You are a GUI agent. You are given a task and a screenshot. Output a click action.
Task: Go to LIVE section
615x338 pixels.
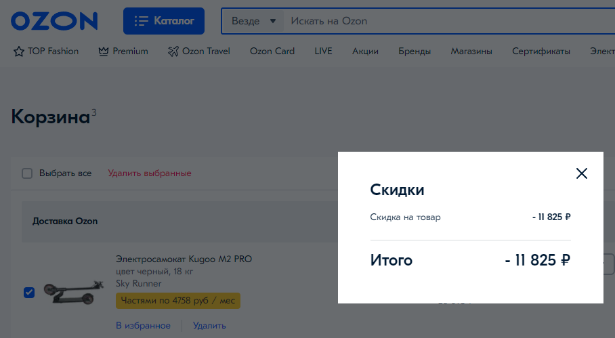323,51
